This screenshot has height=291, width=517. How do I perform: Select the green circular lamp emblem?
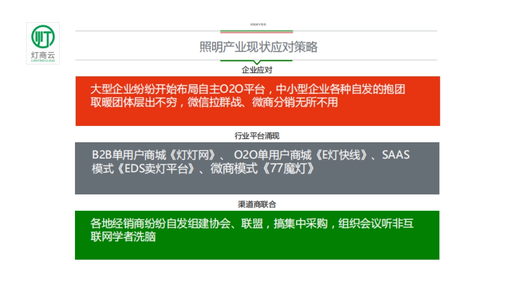(43, 37)
